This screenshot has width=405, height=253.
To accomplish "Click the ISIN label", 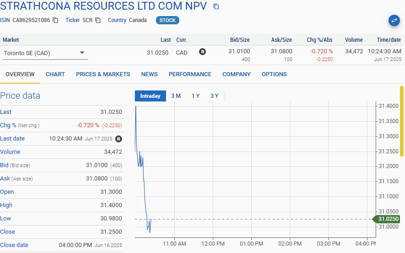I will coord(5,20).
